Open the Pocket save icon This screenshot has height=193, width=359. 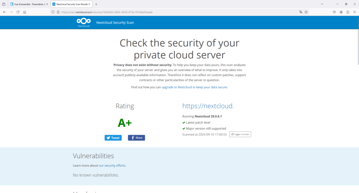click(x=334, y=12)
